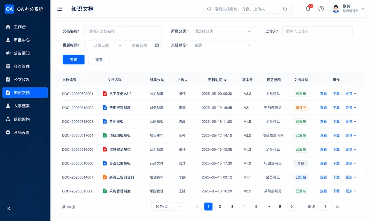The image size is (369, 221).
Task: Click 查看 for 会议纪要模板
Action: [x=323, y=163]
